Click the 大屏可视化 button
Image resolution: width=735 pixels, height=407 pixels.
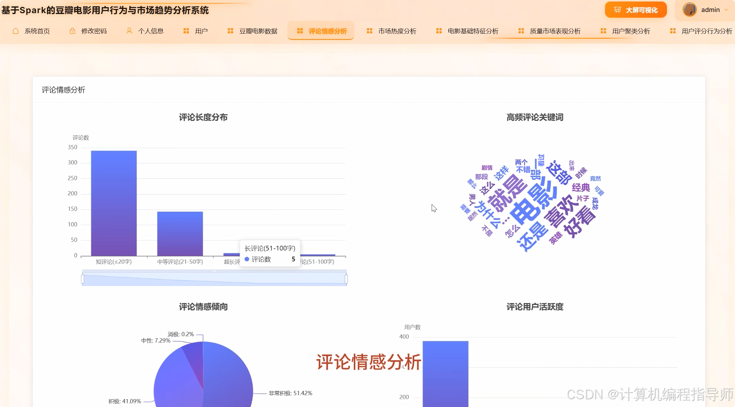(636, 10)
